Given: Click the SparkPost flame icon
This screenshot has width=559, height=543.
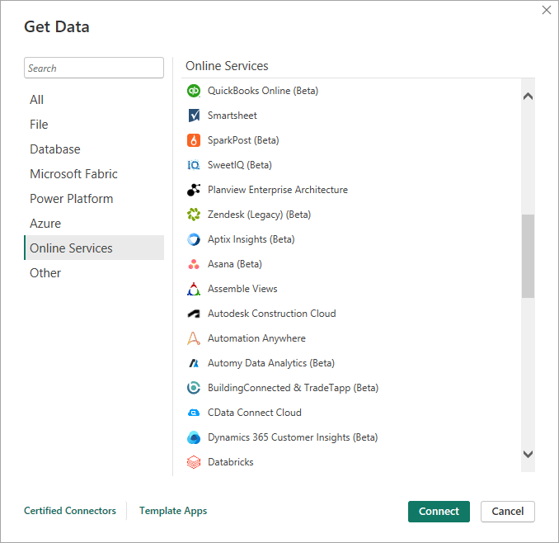Looking at the screenshot, I should pyautogui.click(x=194, y=140).
